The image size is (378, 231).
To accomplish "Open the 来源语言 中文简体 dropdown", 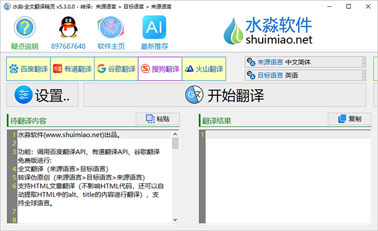I will coord(305,62).
